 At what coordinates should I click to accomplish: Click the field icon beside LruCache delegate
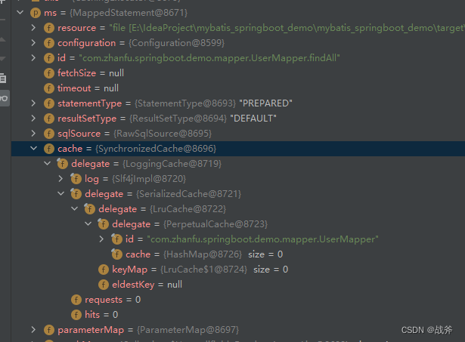pyautogui.click(x=89, y=209)
